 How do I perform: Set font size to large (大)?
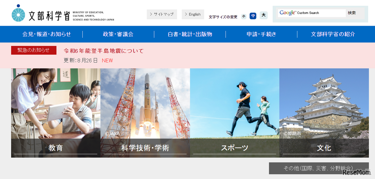(x=264, y=15)
